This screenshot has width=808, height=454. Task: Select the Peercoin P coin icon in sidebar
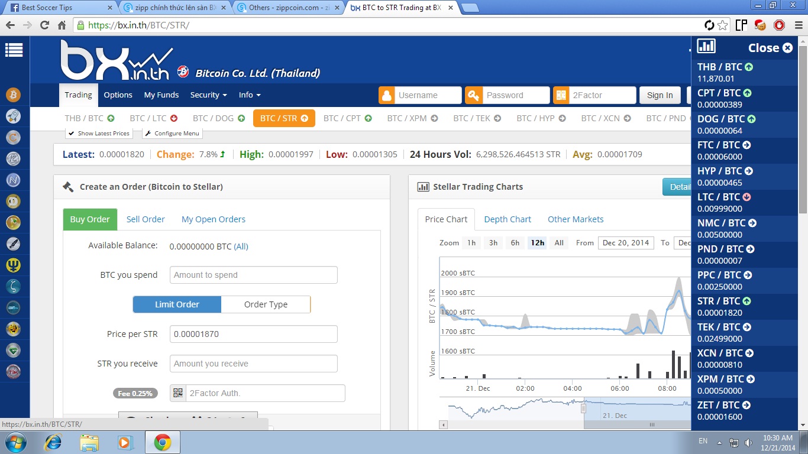[x=14, y=223]
